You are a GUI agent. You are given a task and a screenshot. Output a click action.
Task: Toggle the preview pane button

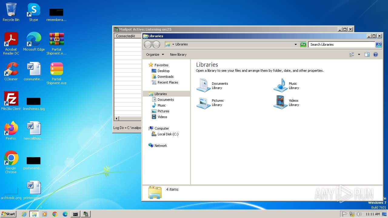tap(367, 54)
